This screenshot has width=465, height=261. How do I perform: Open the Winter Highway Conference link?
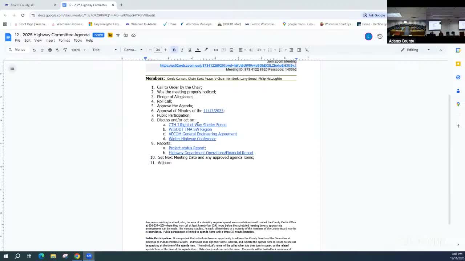point(192,139)
